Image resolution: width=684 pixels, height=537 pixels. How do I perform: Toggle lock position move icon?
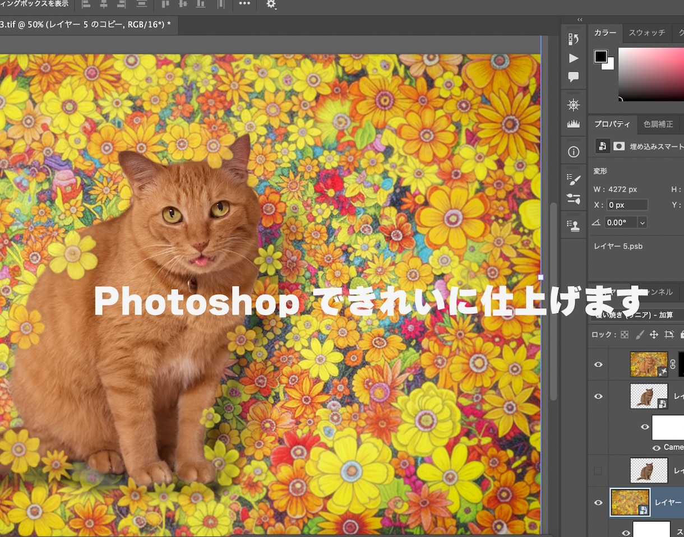tap(654, 335)
